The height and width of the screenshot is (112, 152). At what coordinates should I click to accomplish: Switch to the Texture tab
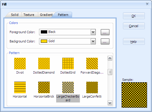coord(29,15)
